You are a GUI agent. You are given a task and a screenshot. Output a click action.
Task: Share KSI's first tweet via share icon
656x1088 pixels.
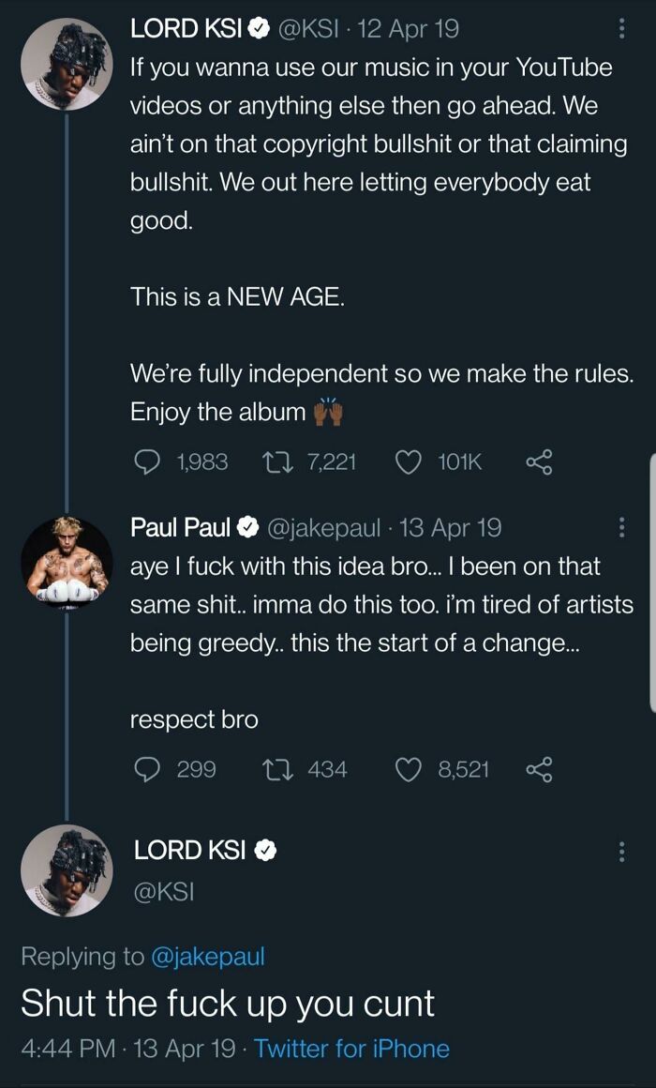[539, 462]
